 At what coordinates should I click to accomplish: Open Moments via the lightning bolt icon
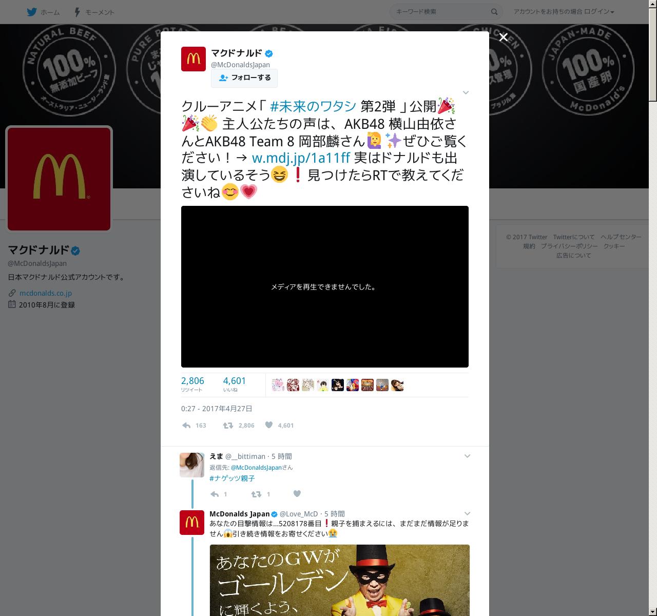[78, 12]
